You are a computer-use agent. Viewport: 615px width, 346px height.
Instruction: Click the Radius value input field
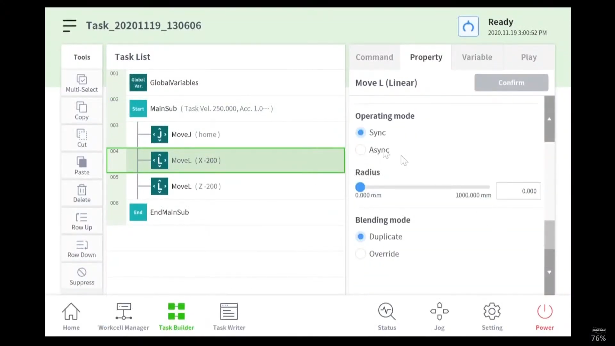pos(518,191)
